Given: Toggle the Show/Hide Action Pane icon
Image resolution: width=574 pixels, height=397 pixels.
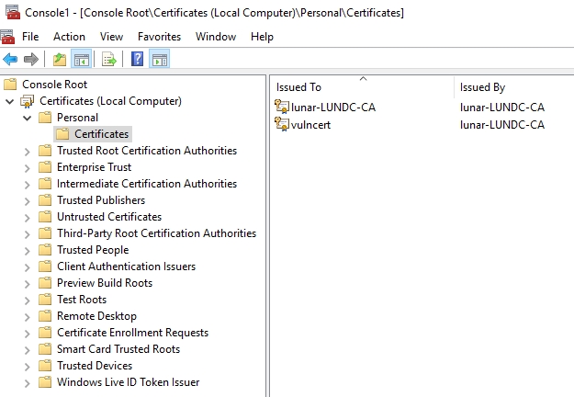Looking at the screenshot, I should tap(159, 60).
